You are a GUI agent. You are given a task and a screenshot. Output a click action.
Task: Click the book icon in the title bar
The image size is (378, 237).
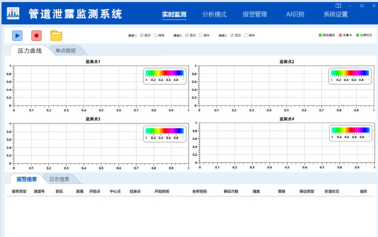pyautogui.click(x=338, y=6)
